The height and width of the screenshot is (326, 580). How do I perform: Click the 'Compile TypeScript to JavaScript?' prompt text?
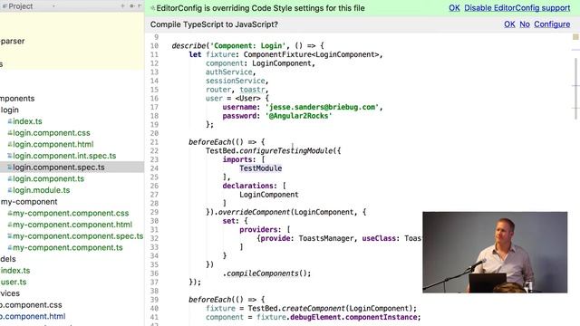214,24
